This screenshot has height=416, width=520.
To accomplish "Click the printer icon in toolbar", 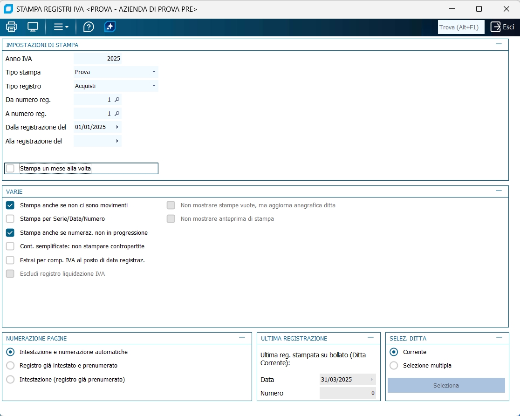I will 11,27.
